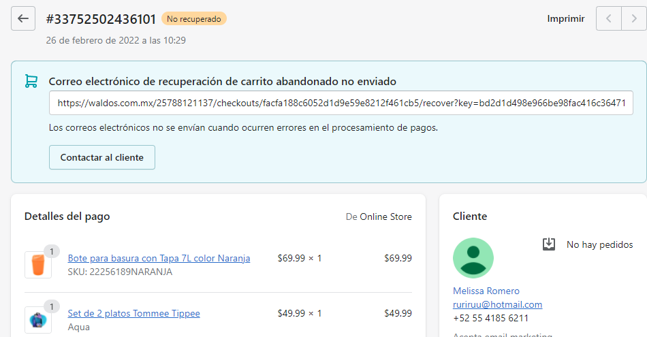The width and height of the screenshot is (647, 337).
Task: Click the Aqua variant label
Action: click(79, 327)
